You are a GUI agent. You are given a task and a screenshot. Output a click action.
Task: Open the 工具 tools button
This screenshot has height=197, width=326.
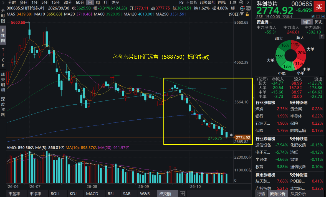(x=233, y=3)
